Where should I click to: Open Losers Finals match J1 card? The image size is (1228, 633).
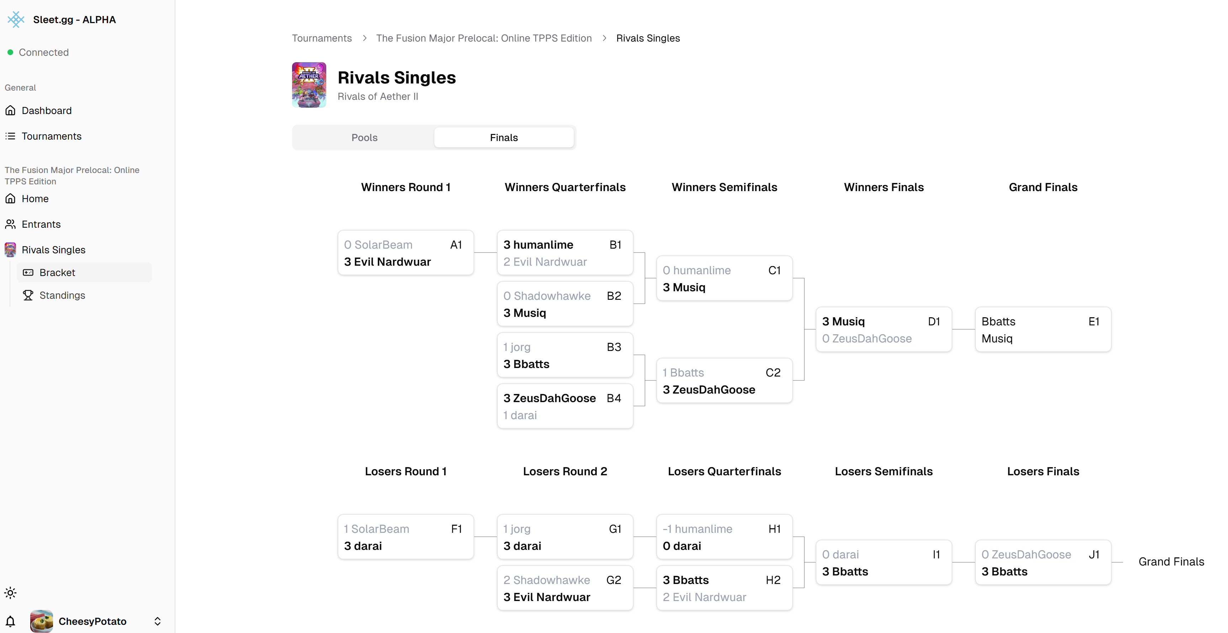(1043, 563)
